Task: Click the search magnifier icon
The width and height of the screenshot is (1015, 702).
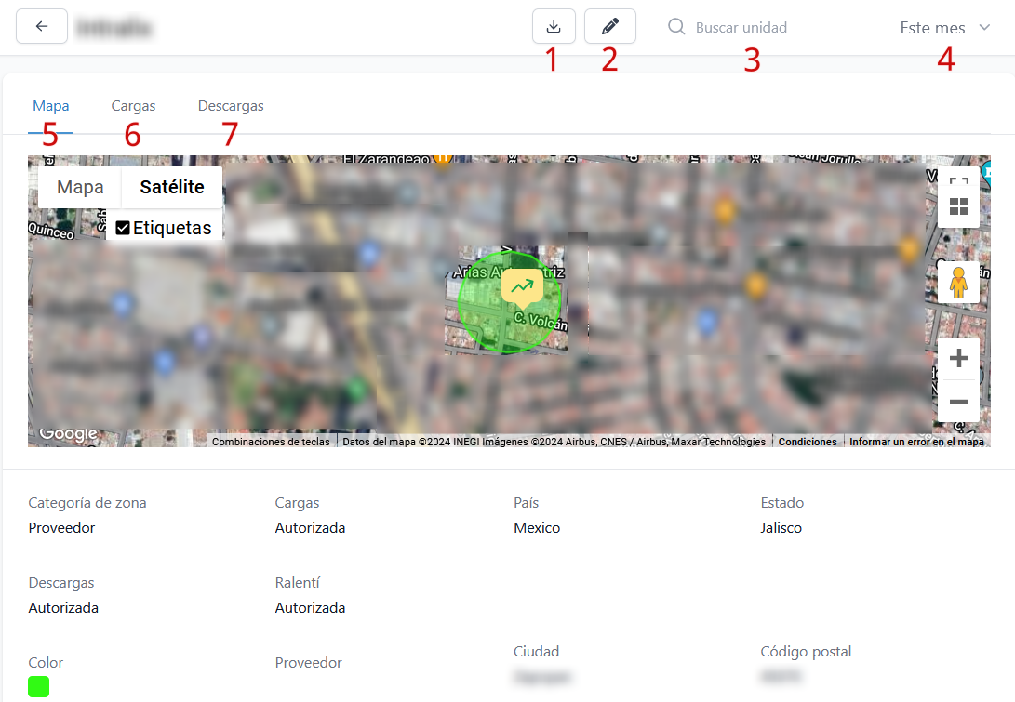Action: click(676, 28)
